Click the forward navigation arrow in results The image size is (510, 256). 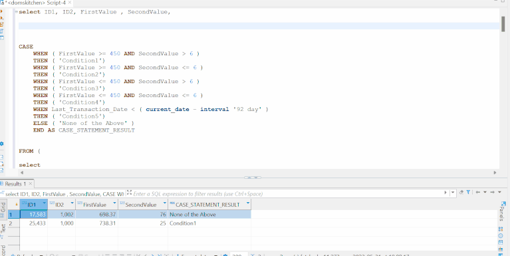point(493,192)
